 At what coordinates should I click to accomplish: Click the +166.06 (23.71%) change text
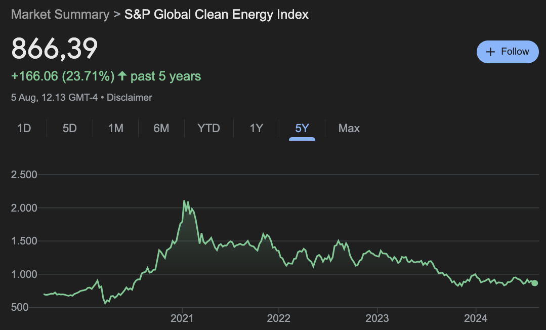tap(63, 76)
